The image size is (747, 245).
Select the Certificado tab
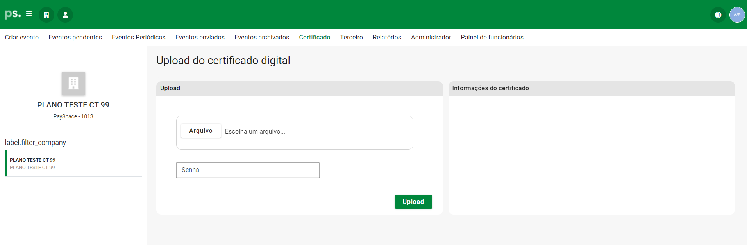coord(315,38)
